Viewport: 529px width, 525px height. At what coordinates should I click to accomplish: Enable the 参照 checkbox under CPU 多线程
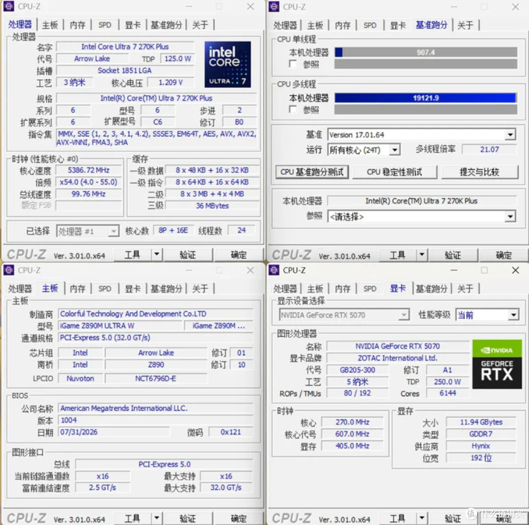coord(293,109)
